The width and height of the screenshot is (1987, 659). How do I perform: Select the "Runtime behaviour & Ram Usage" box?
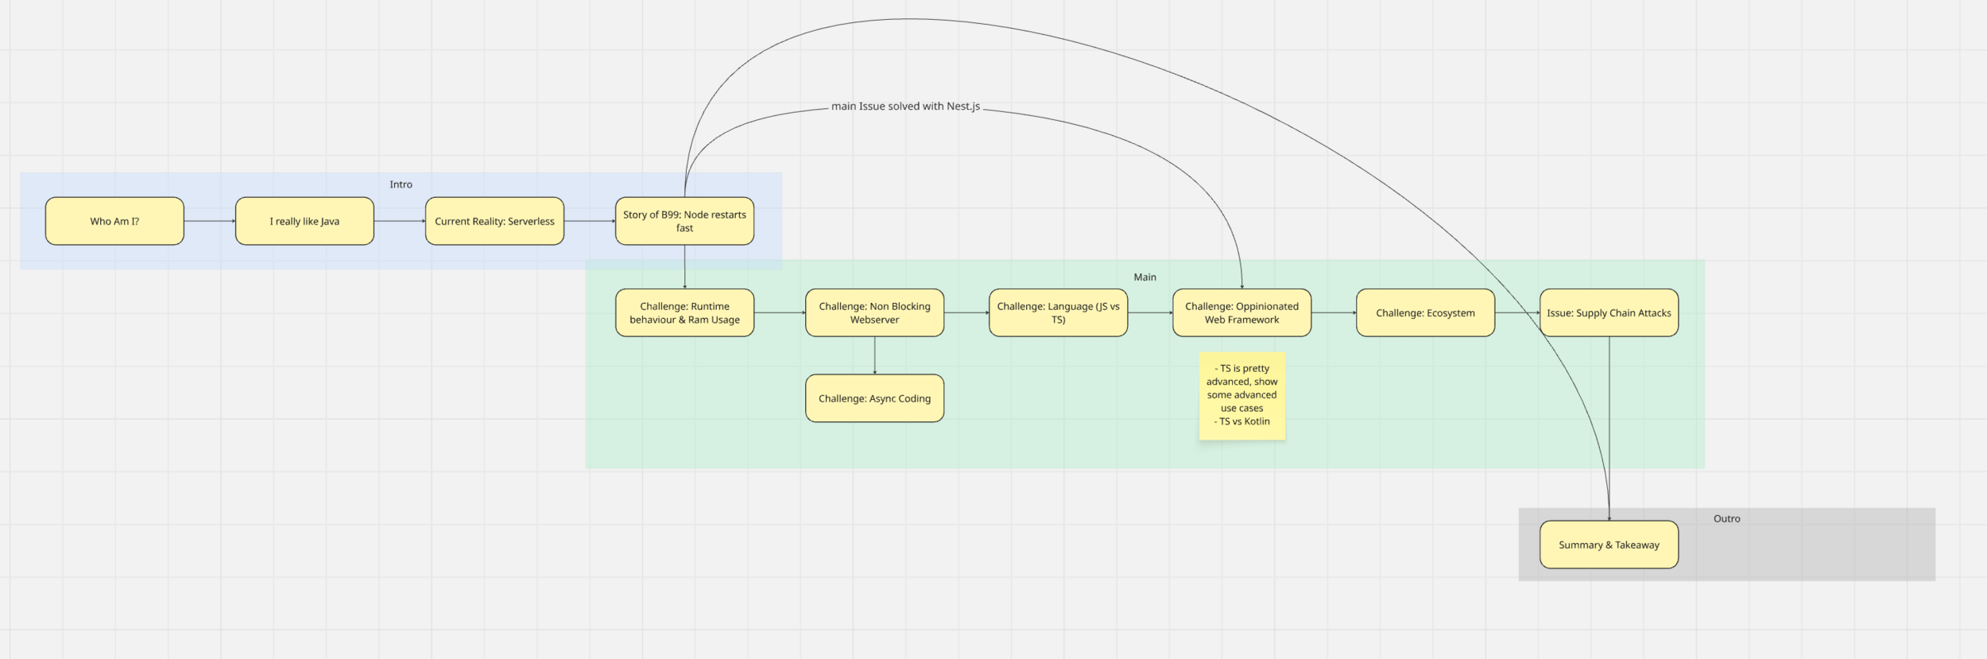click(x=684, y=312)
